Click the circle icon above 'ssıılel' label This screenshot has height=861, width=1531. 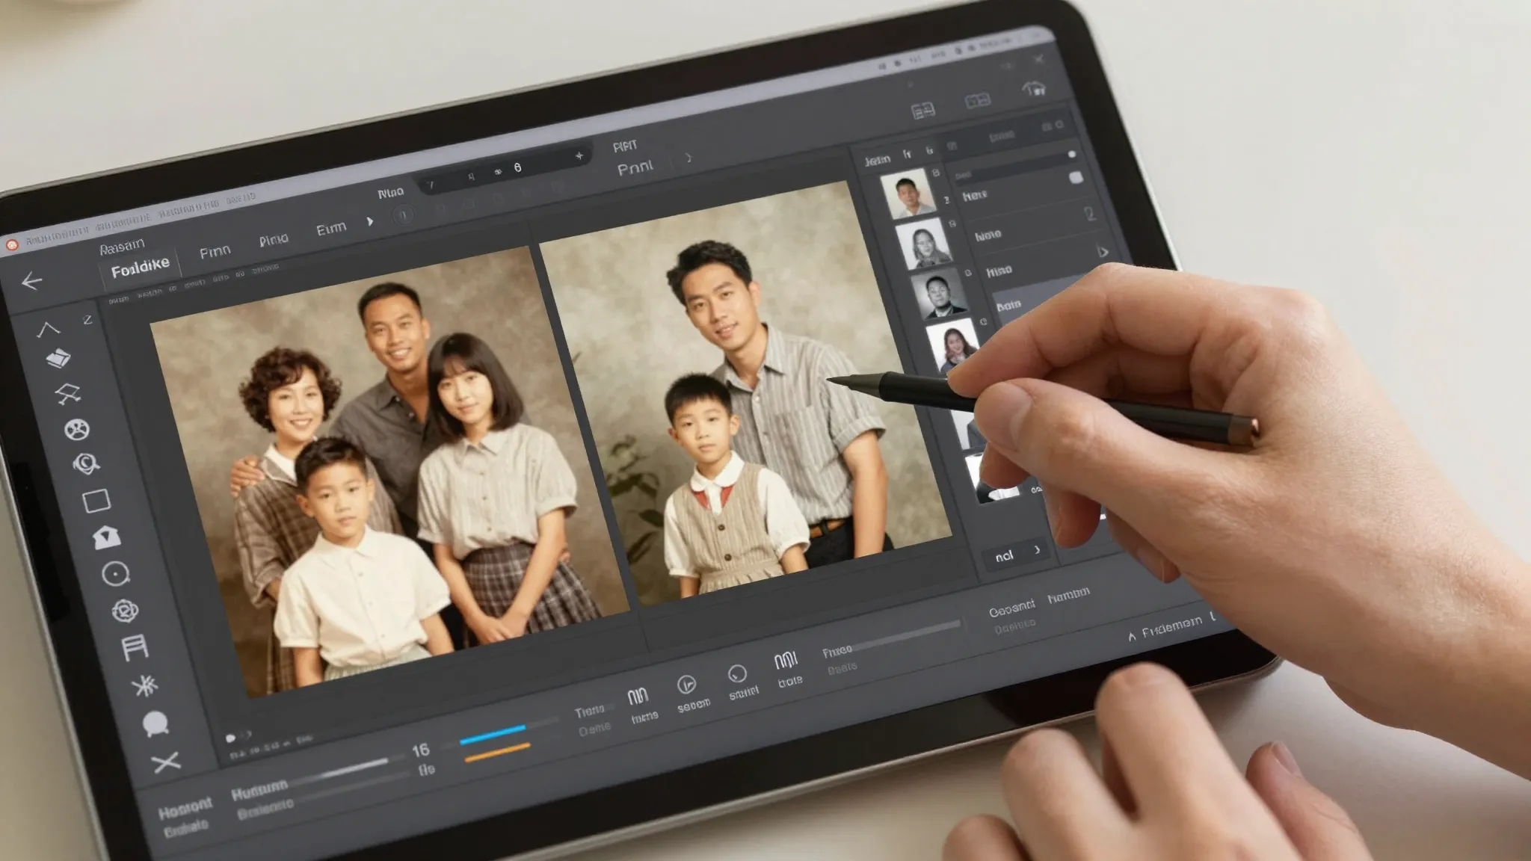tap(737, 674)
